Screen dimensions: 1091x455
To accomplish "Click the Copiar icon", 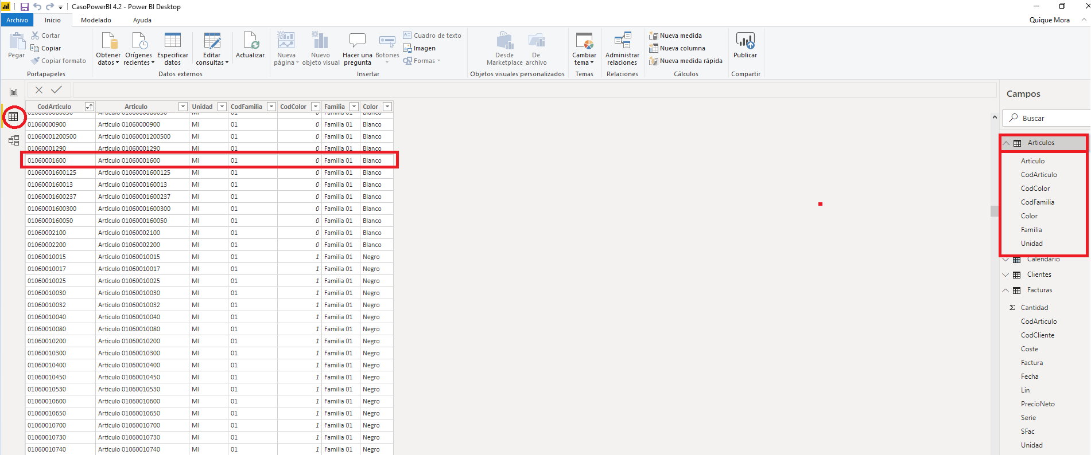I will pyautogui.click(x=35, y=48).
